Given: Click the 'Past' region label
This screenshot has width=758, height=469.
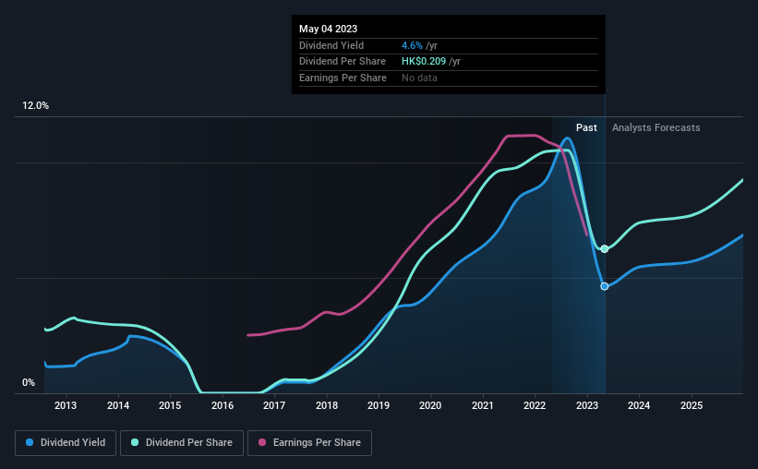Looking at the screenshot, I should tap(586, 127).
